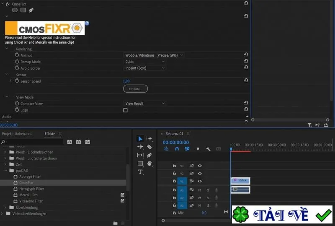
Task: Open the Remap Mode Cubic dropdown
Action: click(144, 62)
